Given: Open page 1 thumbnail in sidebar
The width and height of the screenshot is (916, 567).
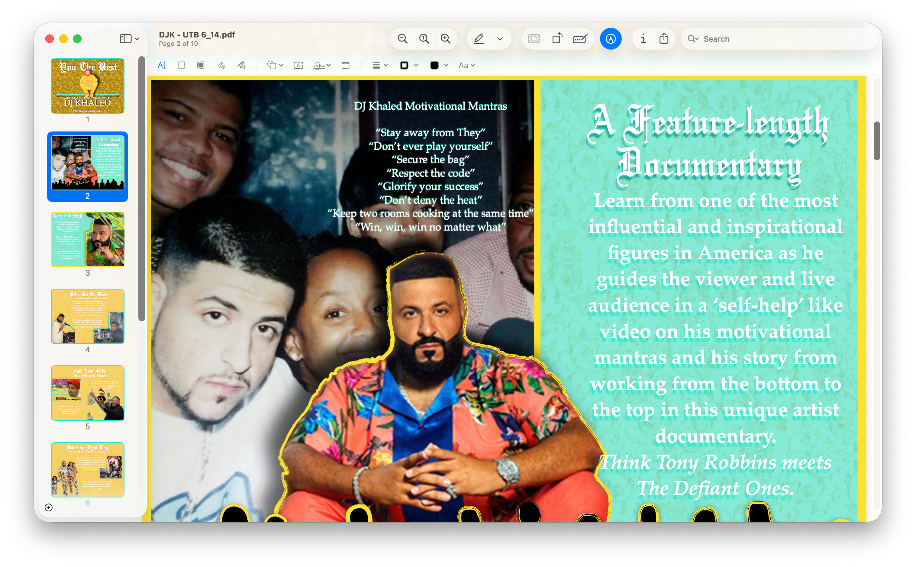Looking at the screenshot, I should pos(88,86).
